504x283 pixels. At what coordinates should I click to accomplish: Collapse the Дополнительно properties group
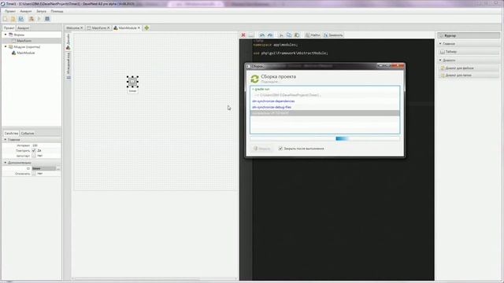click(x=6, y=163)
